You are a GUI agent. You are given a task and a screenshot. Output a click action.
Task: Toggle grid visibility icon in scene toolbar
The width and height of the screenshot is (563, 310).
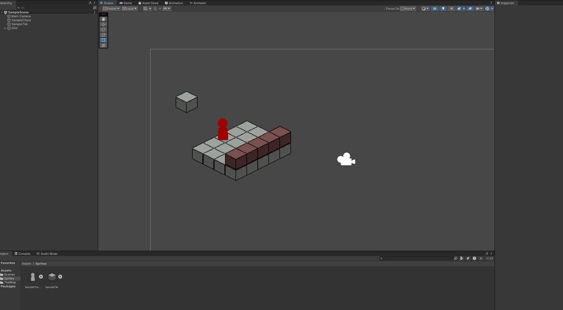(146, 8)
